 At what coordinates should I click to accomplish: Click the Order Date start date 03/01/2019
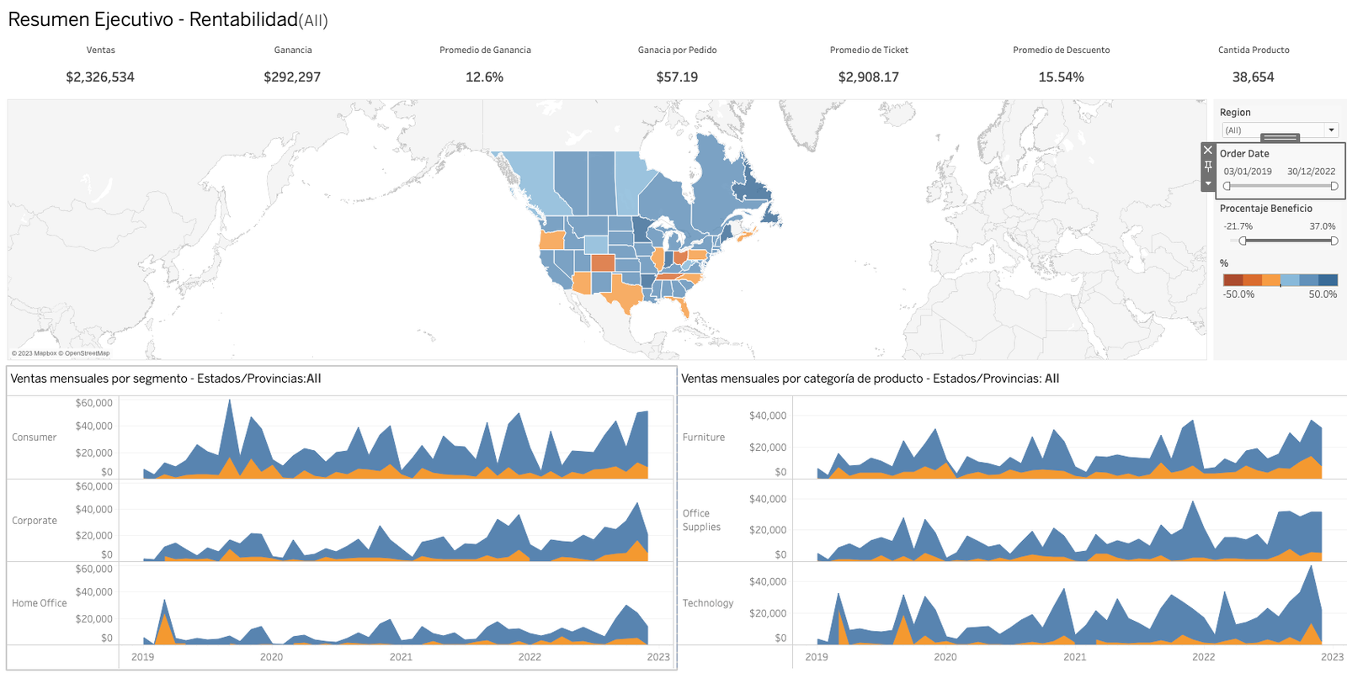coord(1248,172)
